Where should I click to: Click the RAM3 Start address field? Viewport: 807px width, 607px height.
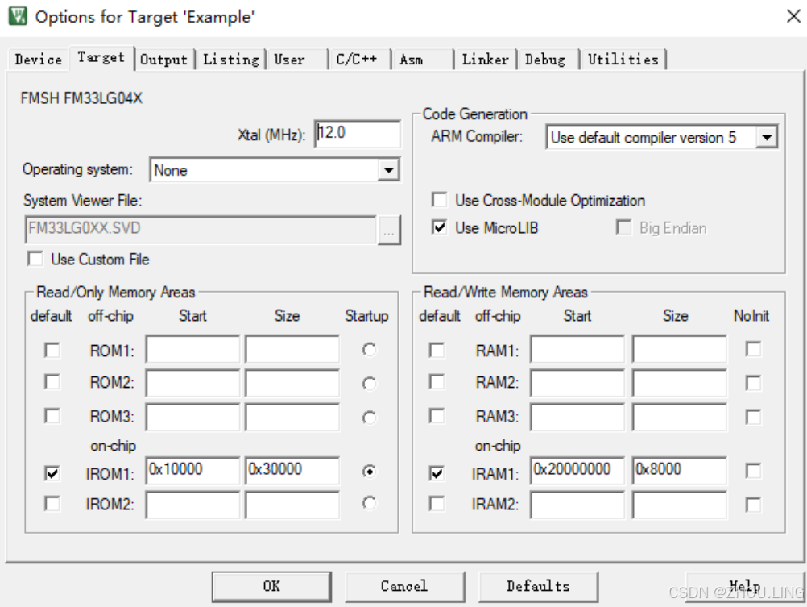coord(577,418)
